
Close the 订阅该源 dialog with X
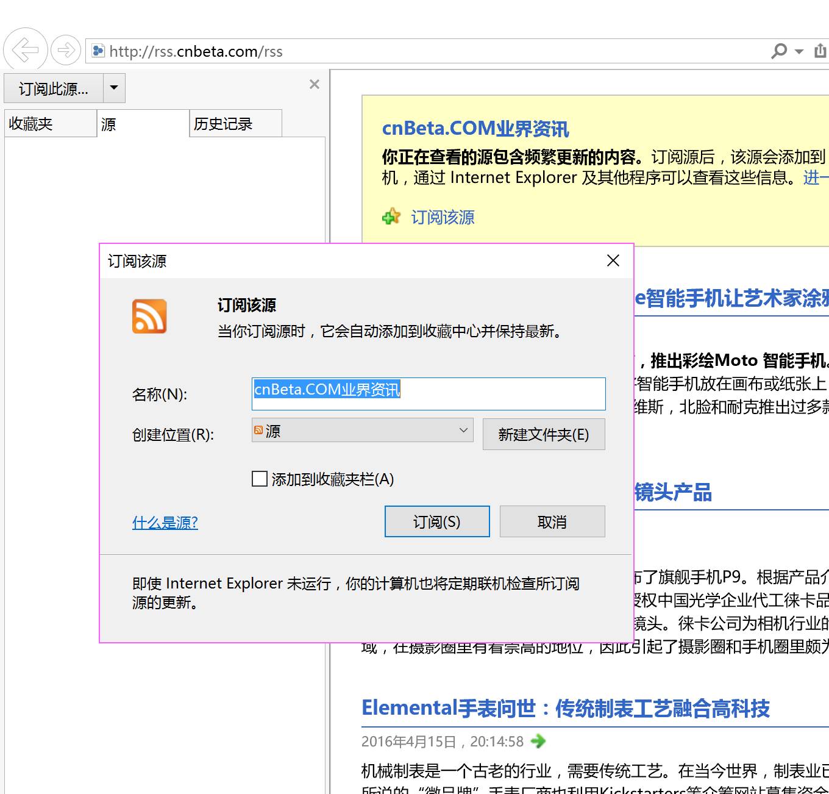(x=613, y=261)
